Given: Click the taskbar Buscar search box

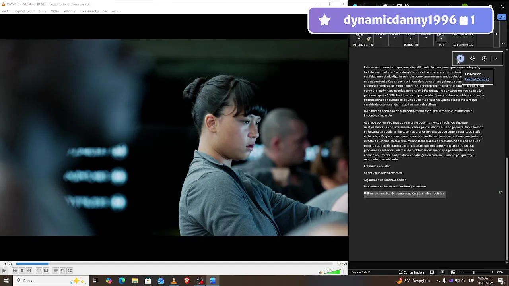Looking at the screenshot, I should (x=51, y=281).
